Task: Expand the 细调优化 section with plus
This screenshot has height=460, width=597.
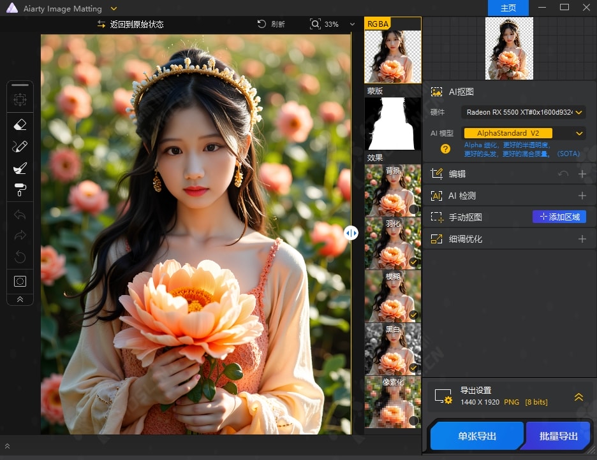Action: click(x=582, y=239)
